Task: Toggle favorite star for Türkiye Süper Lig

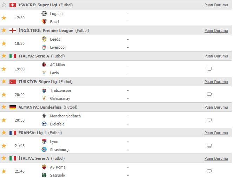Action: pyautogui.click(x=4, y=81)
